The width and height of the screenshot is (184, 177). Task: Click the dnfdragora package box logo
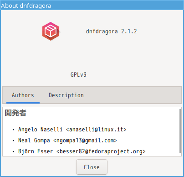[x=51, y=31]
